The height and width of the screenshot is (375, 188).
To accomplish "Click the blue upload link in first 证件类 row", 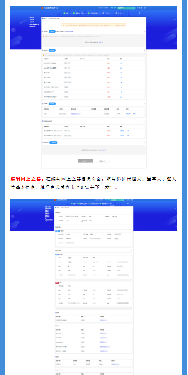I will [121, 63].
